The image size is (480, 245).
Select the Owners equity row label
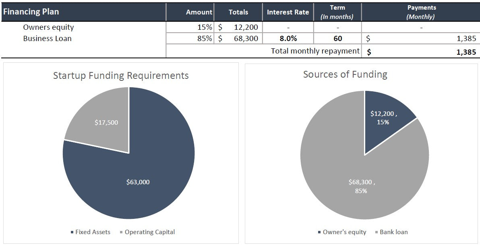[x=48, y=27]
